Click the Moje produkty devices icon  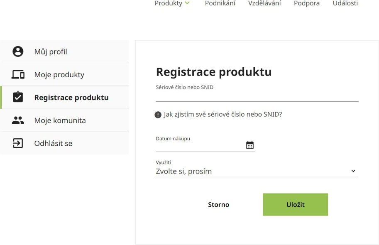pyautogui.click(x=18, y=75)
